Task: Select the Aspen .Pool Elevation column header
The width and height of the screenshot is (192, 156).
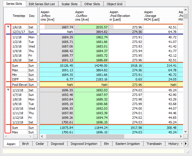Action: click(x=126, y=16)
